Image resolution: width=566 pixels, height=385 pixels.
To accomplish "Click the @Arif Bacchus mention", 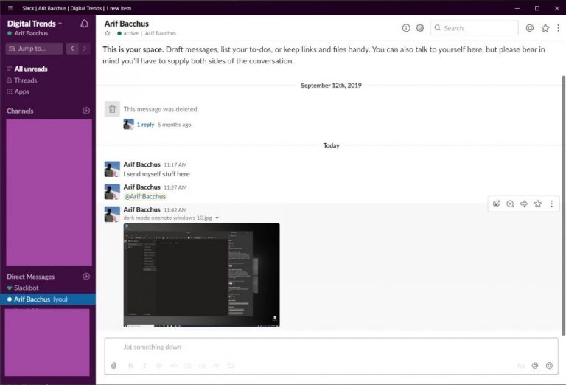I will tap(144, 196).
